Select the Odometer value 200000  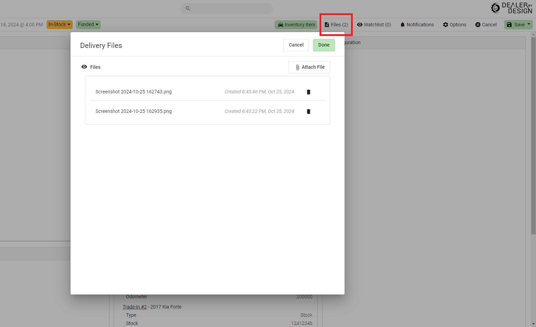click(304, 297)
